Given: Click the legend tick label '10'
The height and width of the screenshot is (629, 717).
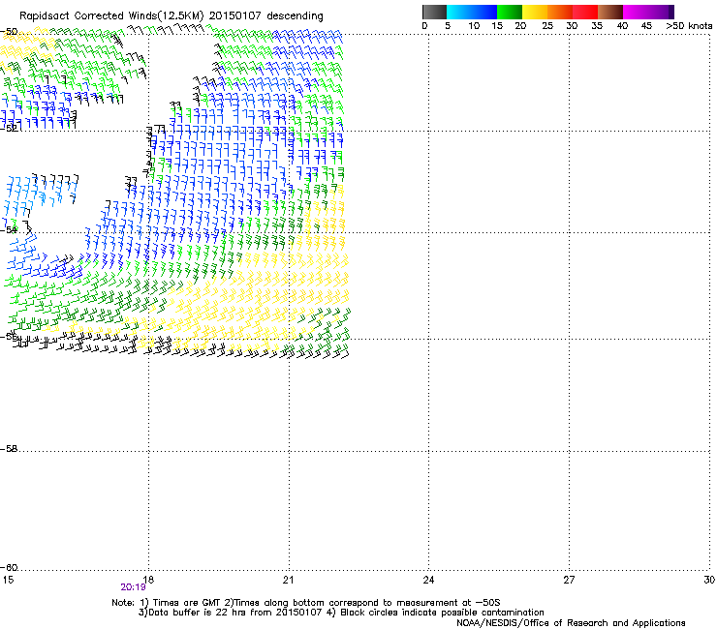Looking at the screenshot, I should click(x=474, y=26).
